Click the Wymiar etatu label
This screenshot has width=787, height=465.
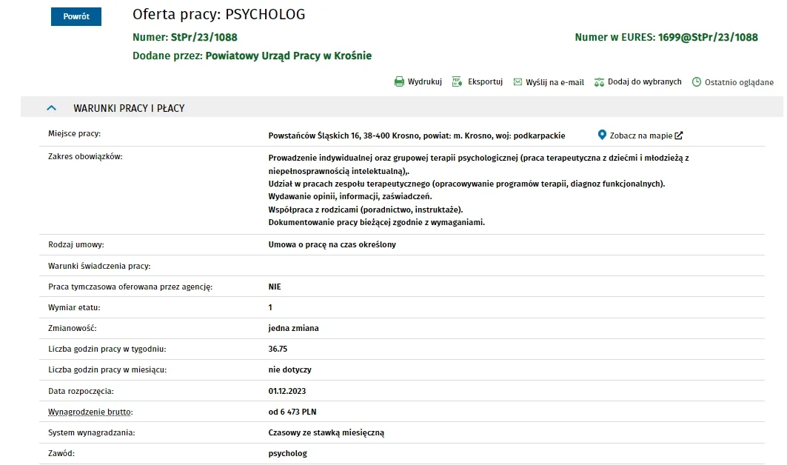coord(74,307)
